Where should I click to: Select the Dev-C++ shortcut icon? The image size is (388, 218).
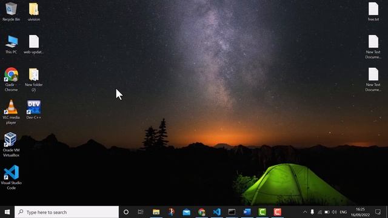[34, 110]
